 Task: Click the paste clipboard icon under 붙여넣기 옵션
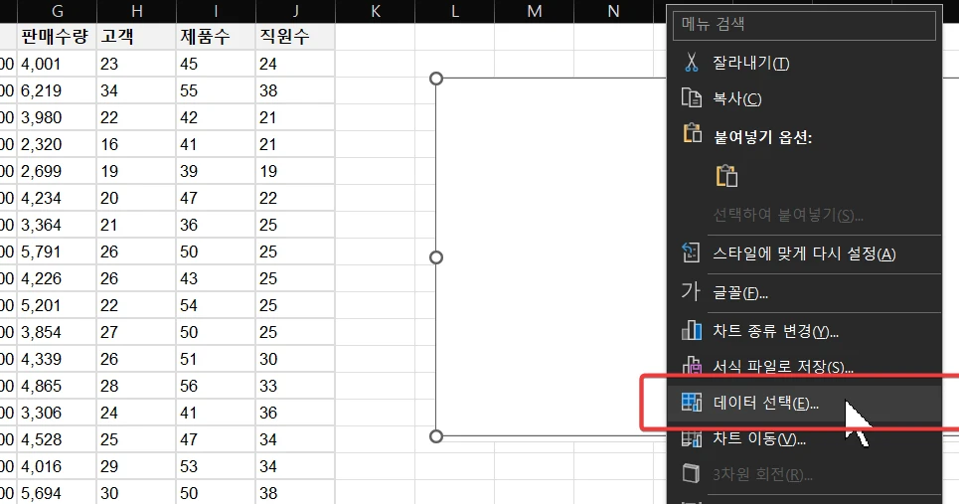tap(726, 176)
